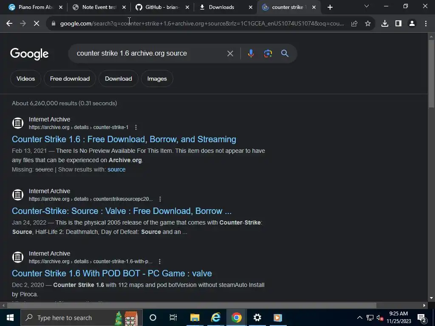Open the tab search dropdown chevron
435x326 pixels.
point(367,6)
